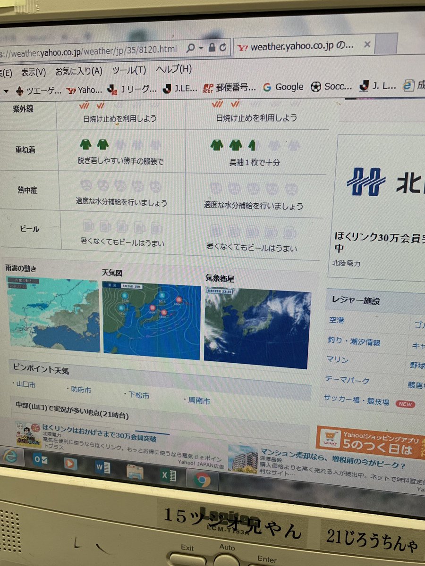Click the security lock icon in address bar
The height and width of the screenshot is (566, 425).
coord(212,48)
